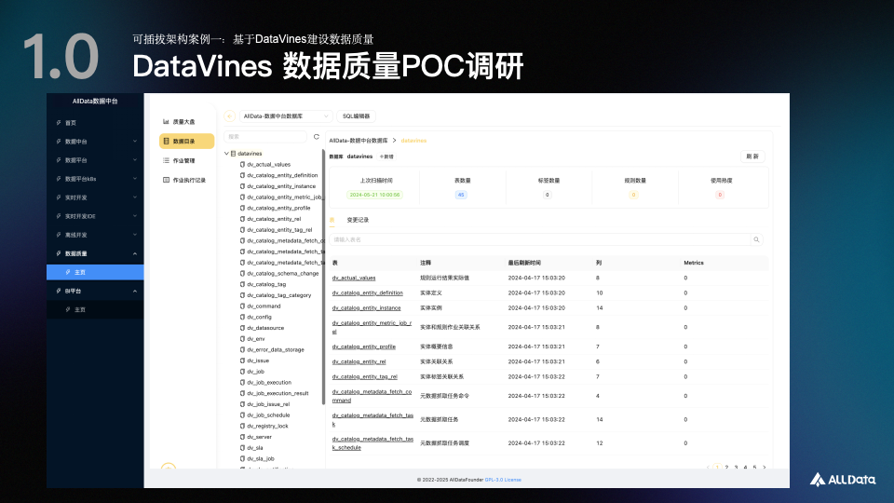This screenshot has width=894, height=503.
Task: Click the AllData logo on the slide
Action: coord(843,480)
